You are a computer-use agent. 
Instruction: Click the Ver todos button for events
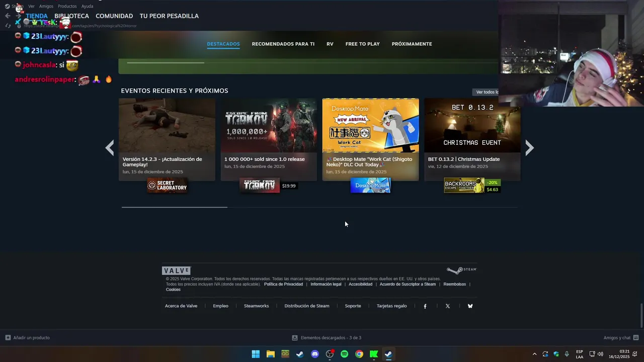coord(486,92)
